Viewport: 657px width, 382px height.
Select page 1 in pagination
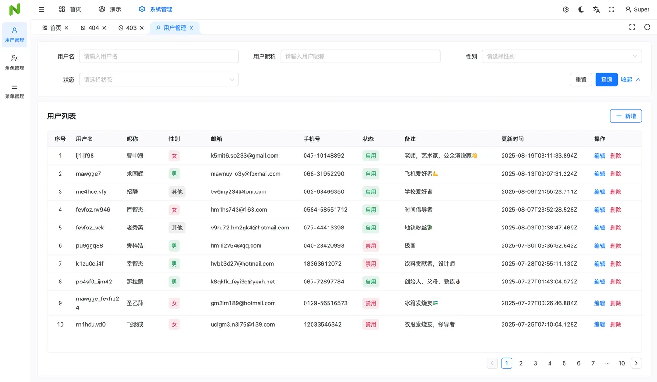point(506,363)
